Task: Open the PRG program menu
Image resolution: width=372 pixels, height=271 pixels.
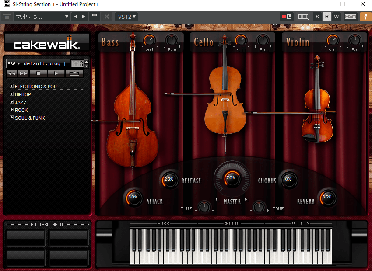Action: point(14,63)
